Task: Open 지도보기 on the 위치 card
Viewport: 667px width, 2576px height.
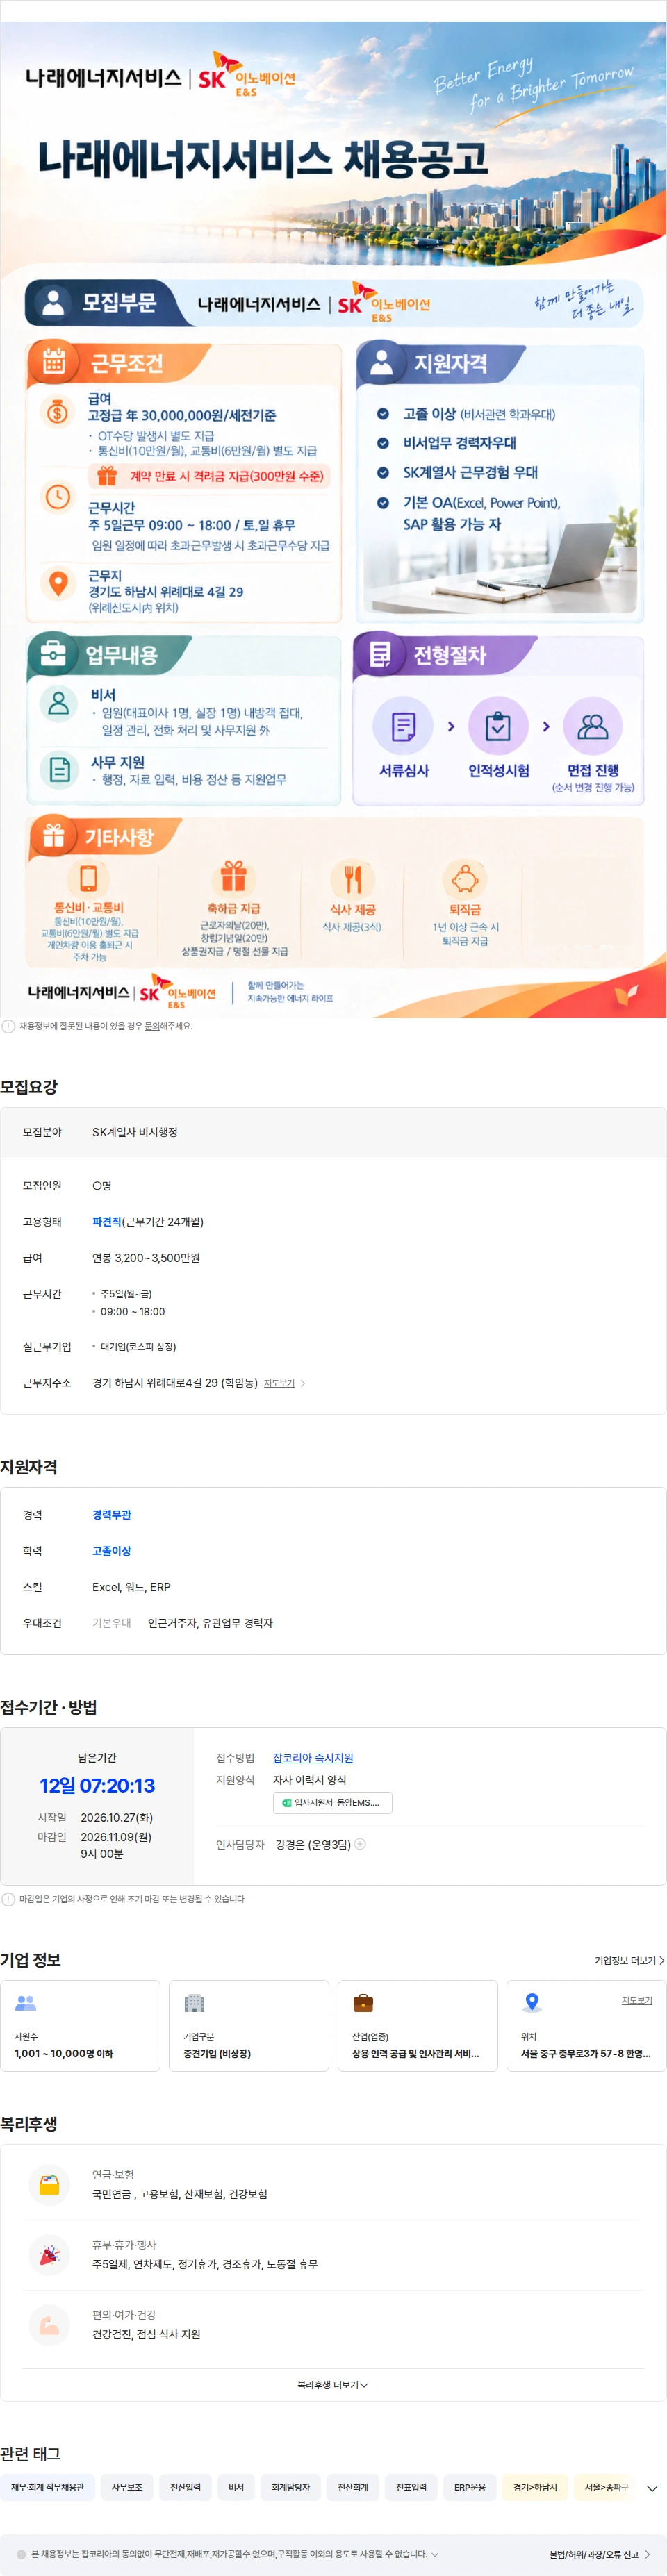Action: click(637, 2000)
